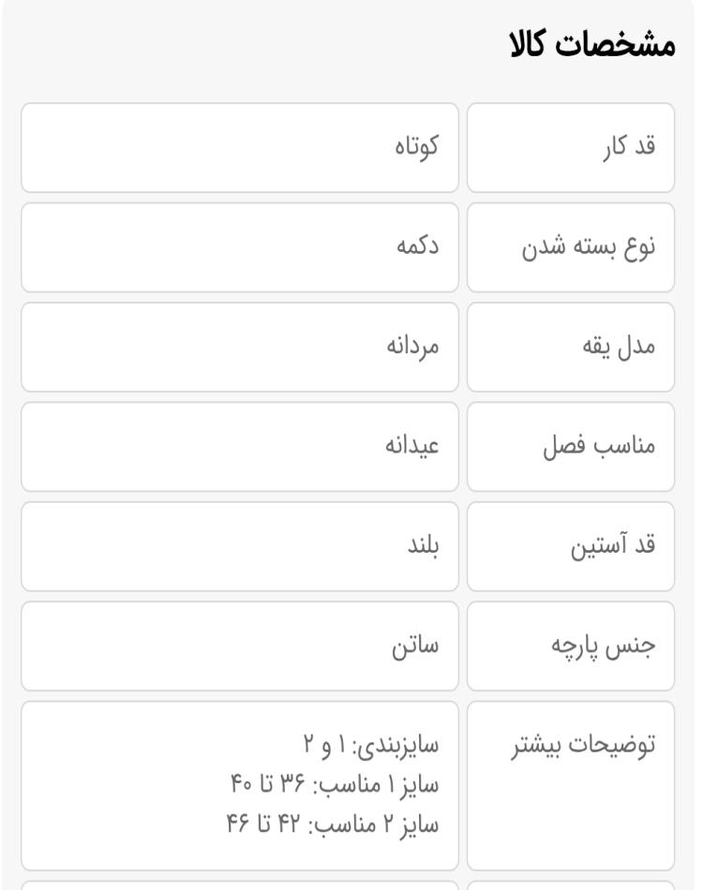The image size is (703, 890).
Task: Select the مدل یقه label cell
Action: point(571,347)
